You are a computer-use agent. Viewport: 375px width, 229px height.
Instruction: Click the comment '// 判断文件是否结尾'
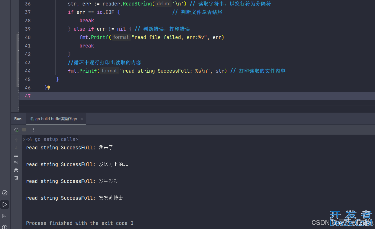197,12
